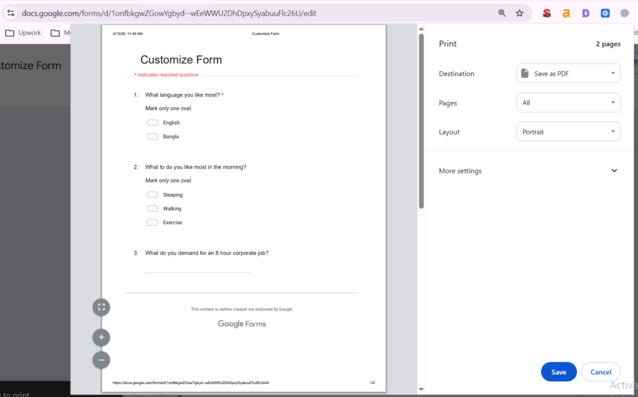Click the PDF file icon in Destination
638x397 pixels.
[525, 73]
